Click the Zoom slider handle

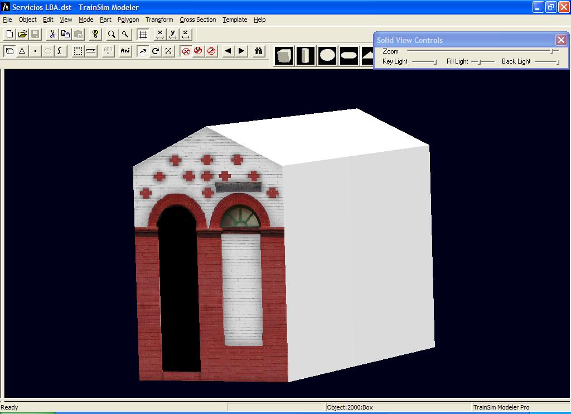click(553, 51)
